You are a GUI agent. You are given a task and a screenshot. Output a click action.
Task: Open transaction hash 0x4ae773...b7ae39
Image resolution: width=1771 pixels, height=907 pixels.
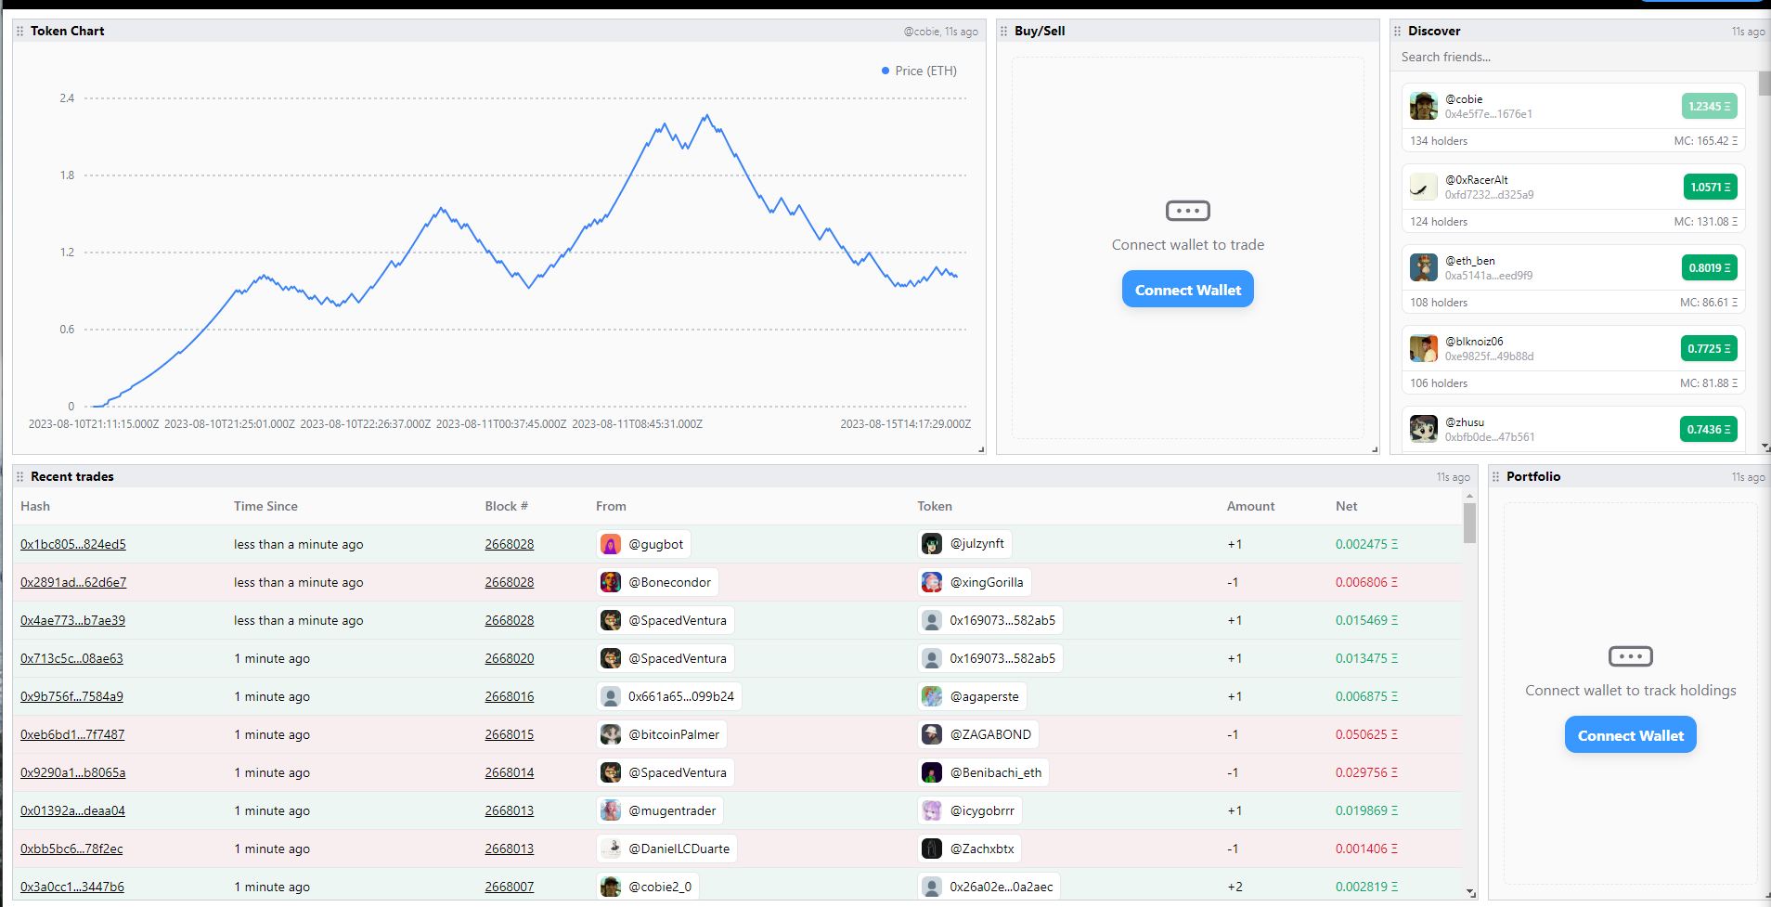pyautogui.click(x=72, y=620)
